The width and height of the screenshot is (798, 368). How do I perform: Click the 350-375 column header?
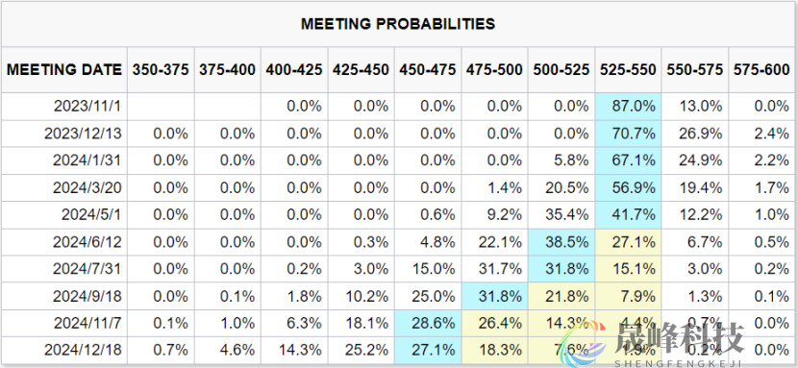click(161, 69)
